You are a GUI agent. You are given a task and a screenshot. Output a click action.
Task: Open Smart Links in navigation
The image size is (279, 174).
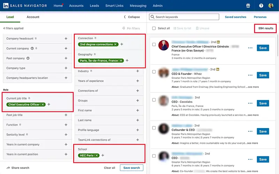[114, 6]
